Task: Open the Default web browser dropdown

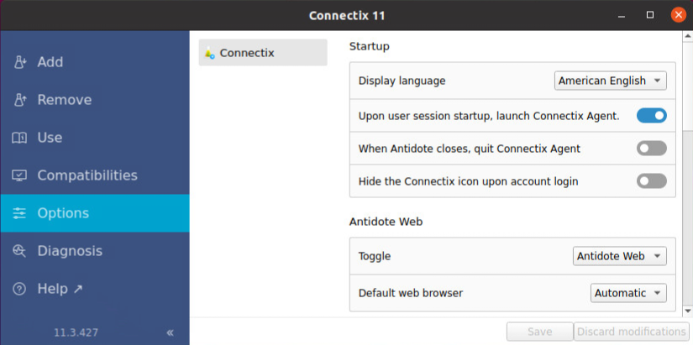Action: (628, 293)
